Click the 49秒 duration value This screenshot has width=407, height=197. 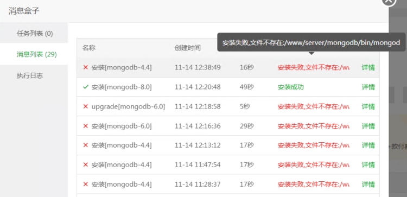[x=246, y=87]
